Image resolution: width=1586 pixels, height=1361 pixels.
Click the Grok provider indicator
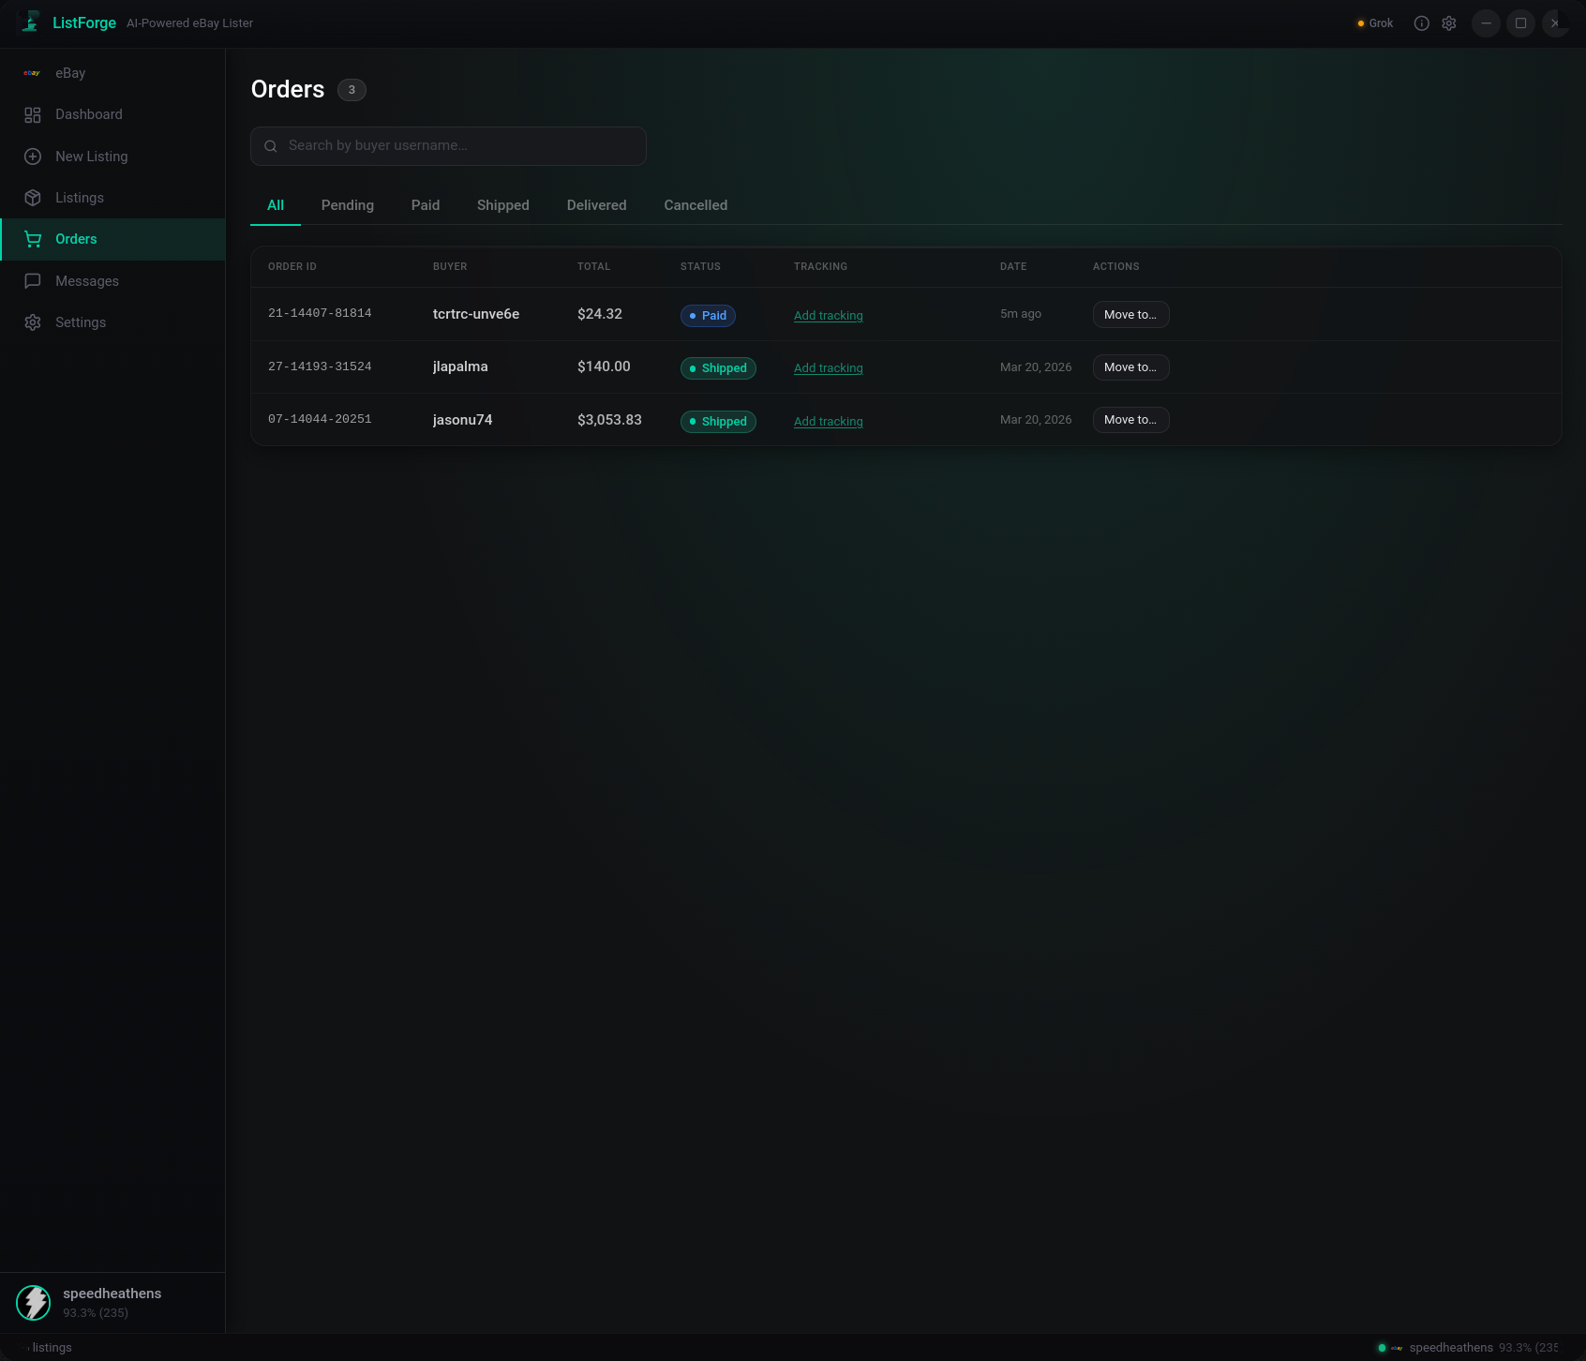[x=1375, y=23]
